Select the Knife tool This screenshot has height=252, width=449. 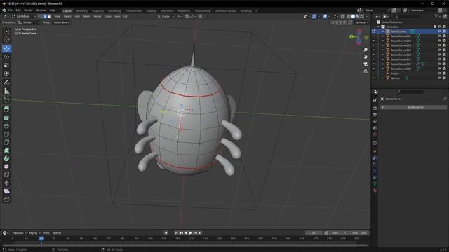coord(6,142)
